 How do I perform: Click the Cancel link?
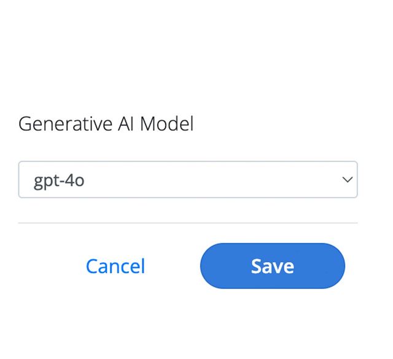115,266
